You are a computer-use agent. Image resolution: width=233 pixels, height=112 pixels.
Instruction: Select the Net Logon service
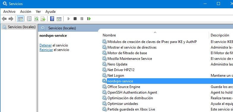pos(115,76)
